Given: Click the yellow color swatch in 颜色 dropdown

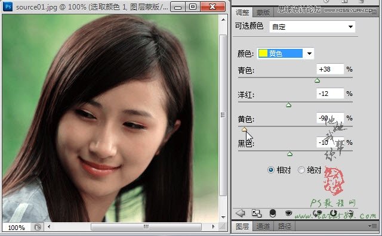Looking at the screenshot, I should (263, 53).
